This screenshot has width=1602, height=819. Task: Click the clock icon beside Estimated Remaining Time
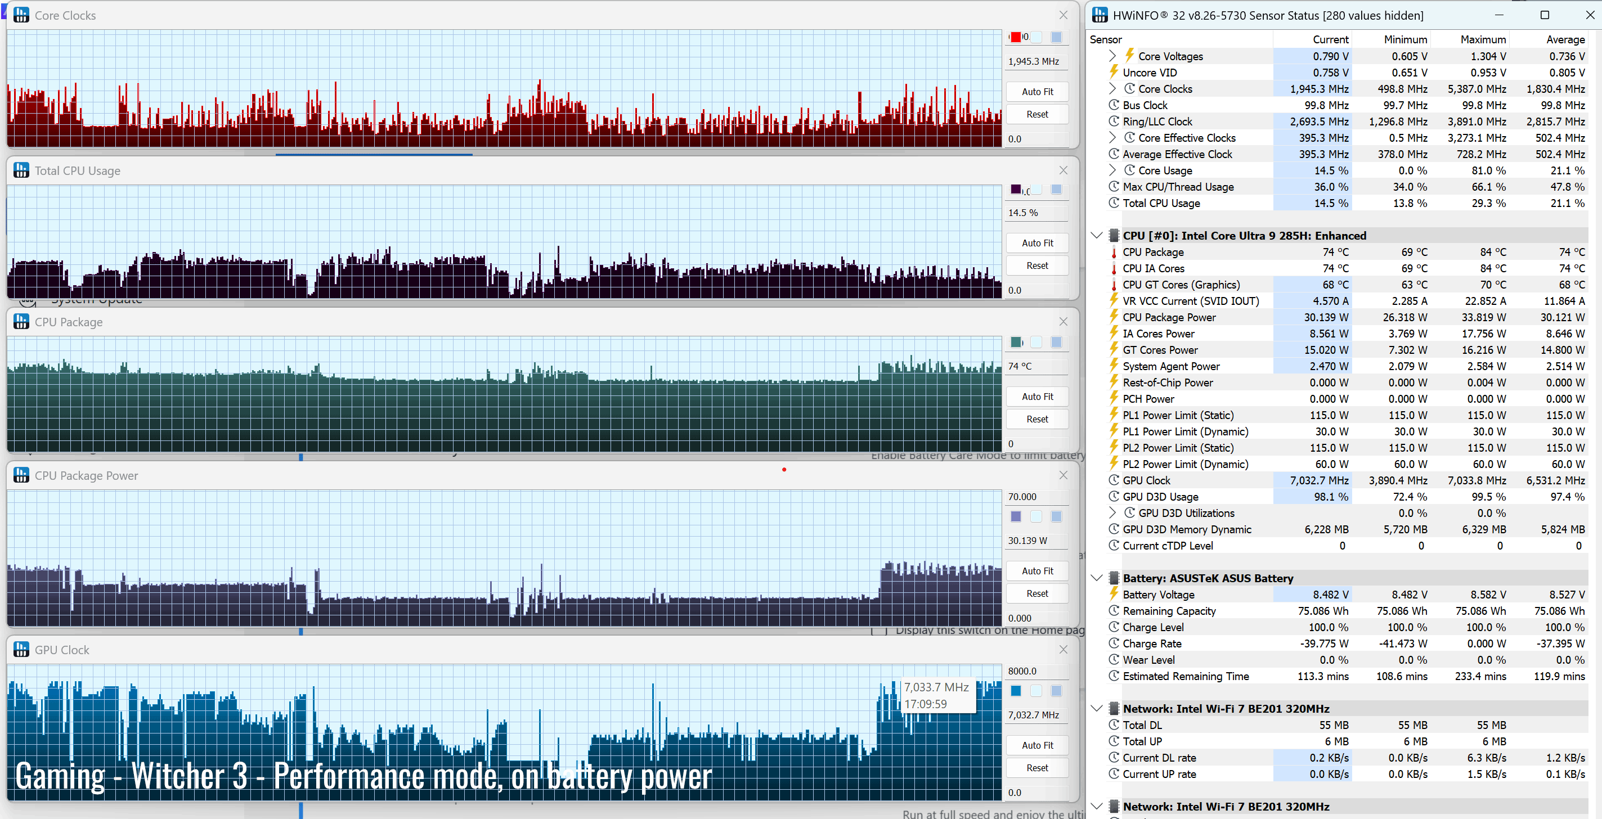pos(1114,676)
